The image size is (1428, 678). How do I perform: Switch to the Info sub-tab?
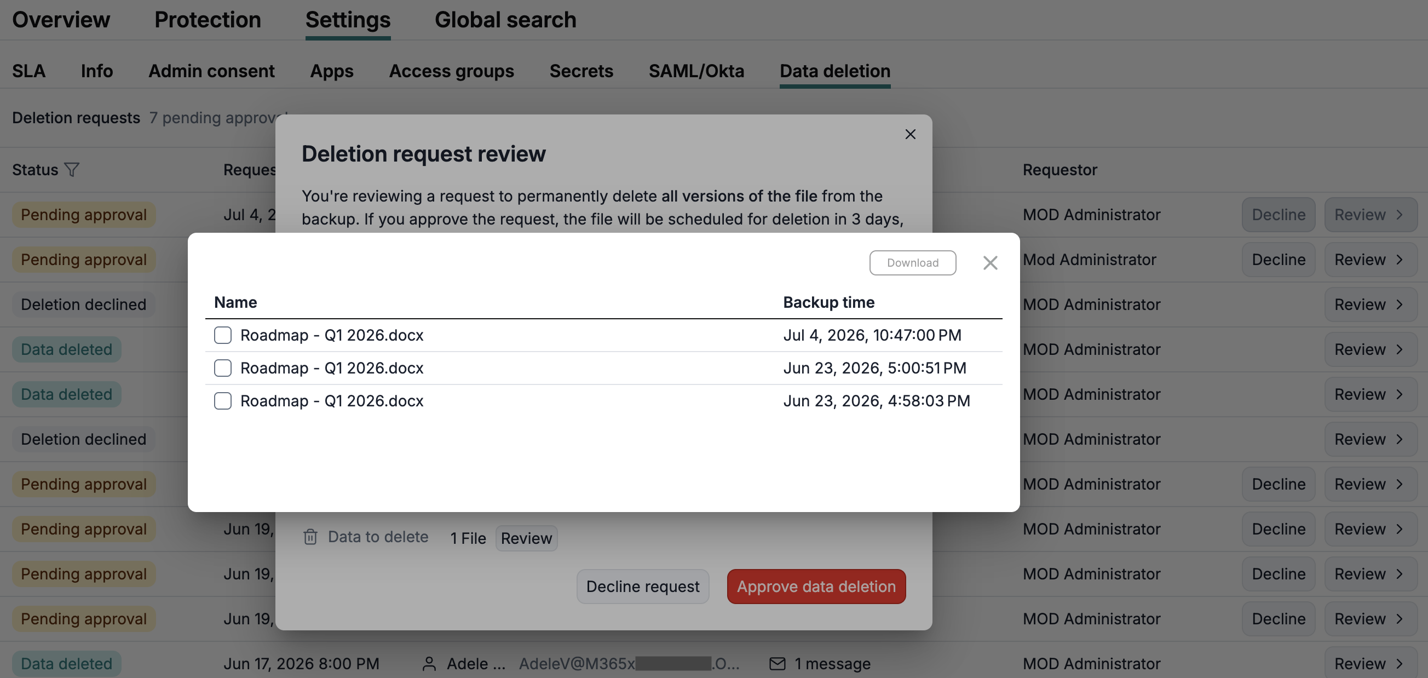[96, 71]
